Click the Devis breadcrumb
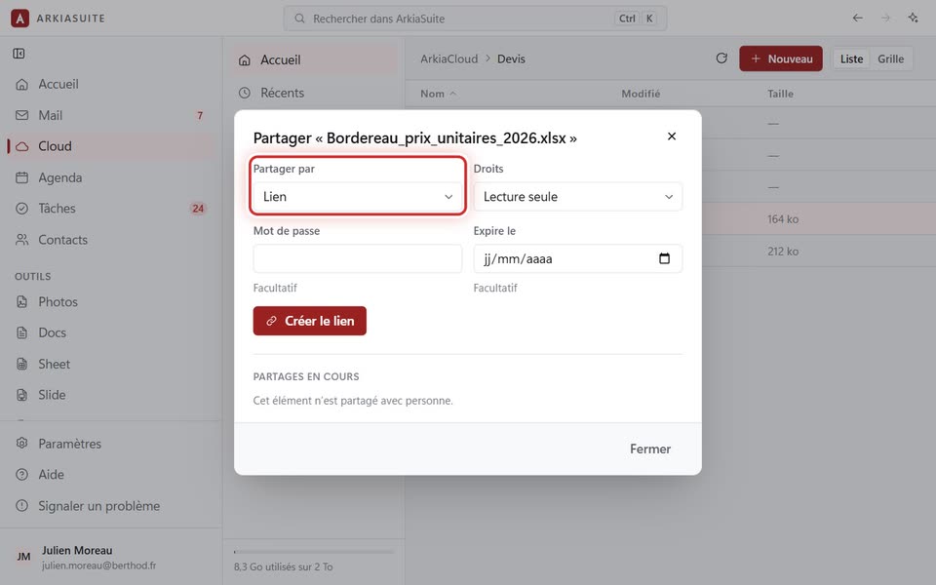 pos(511,58)
